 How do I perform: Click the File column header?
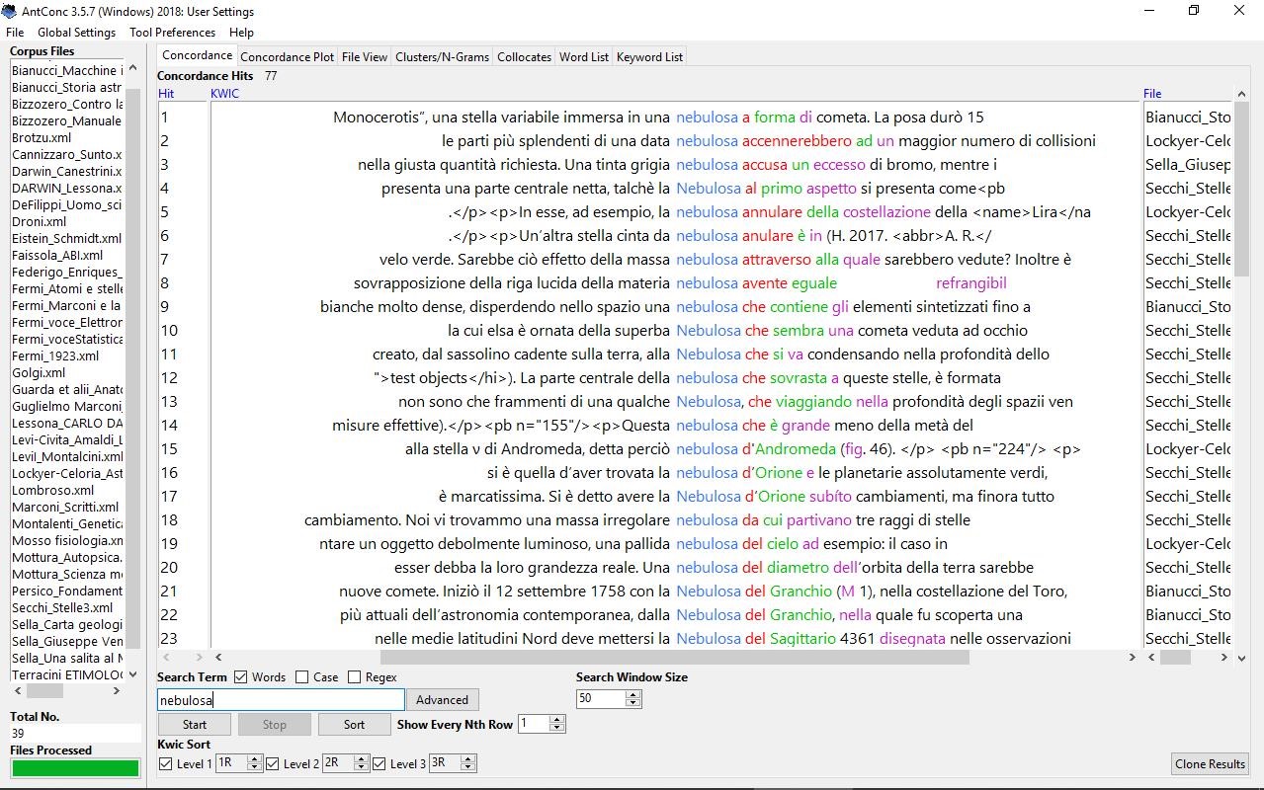coord(1152,94)
